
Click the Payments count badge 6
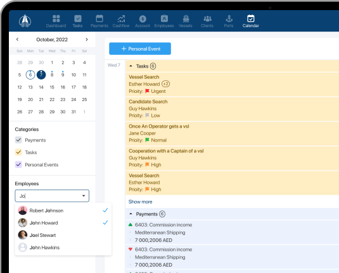point(162,214)
